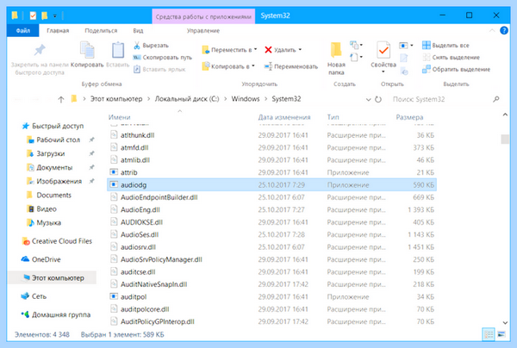
Task: Click the search magnifier icon
Action: click(x=496, y=99)
